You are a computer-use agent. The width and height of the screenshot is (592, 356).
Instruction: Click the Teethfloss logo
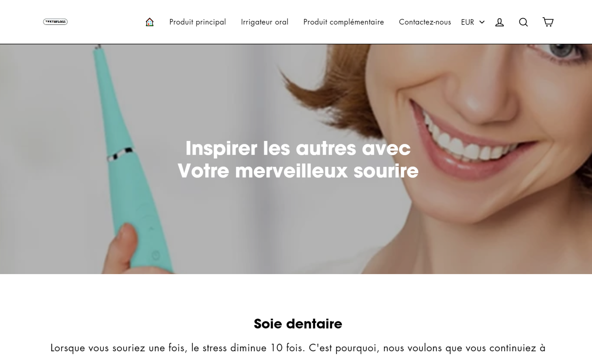(x=55, y=22)
